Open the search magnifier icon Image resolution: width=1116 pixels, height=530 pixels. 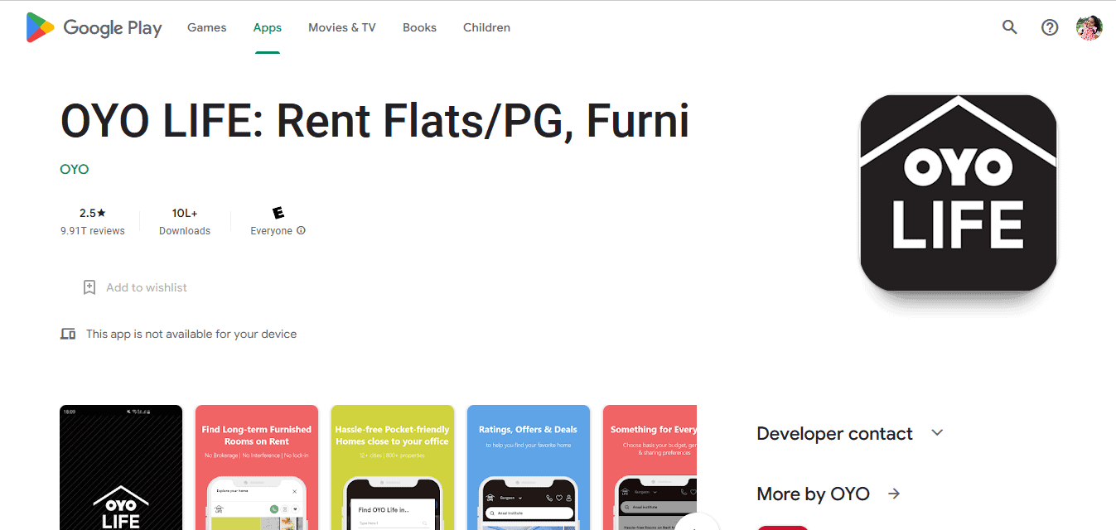(x=1009, y=27)
